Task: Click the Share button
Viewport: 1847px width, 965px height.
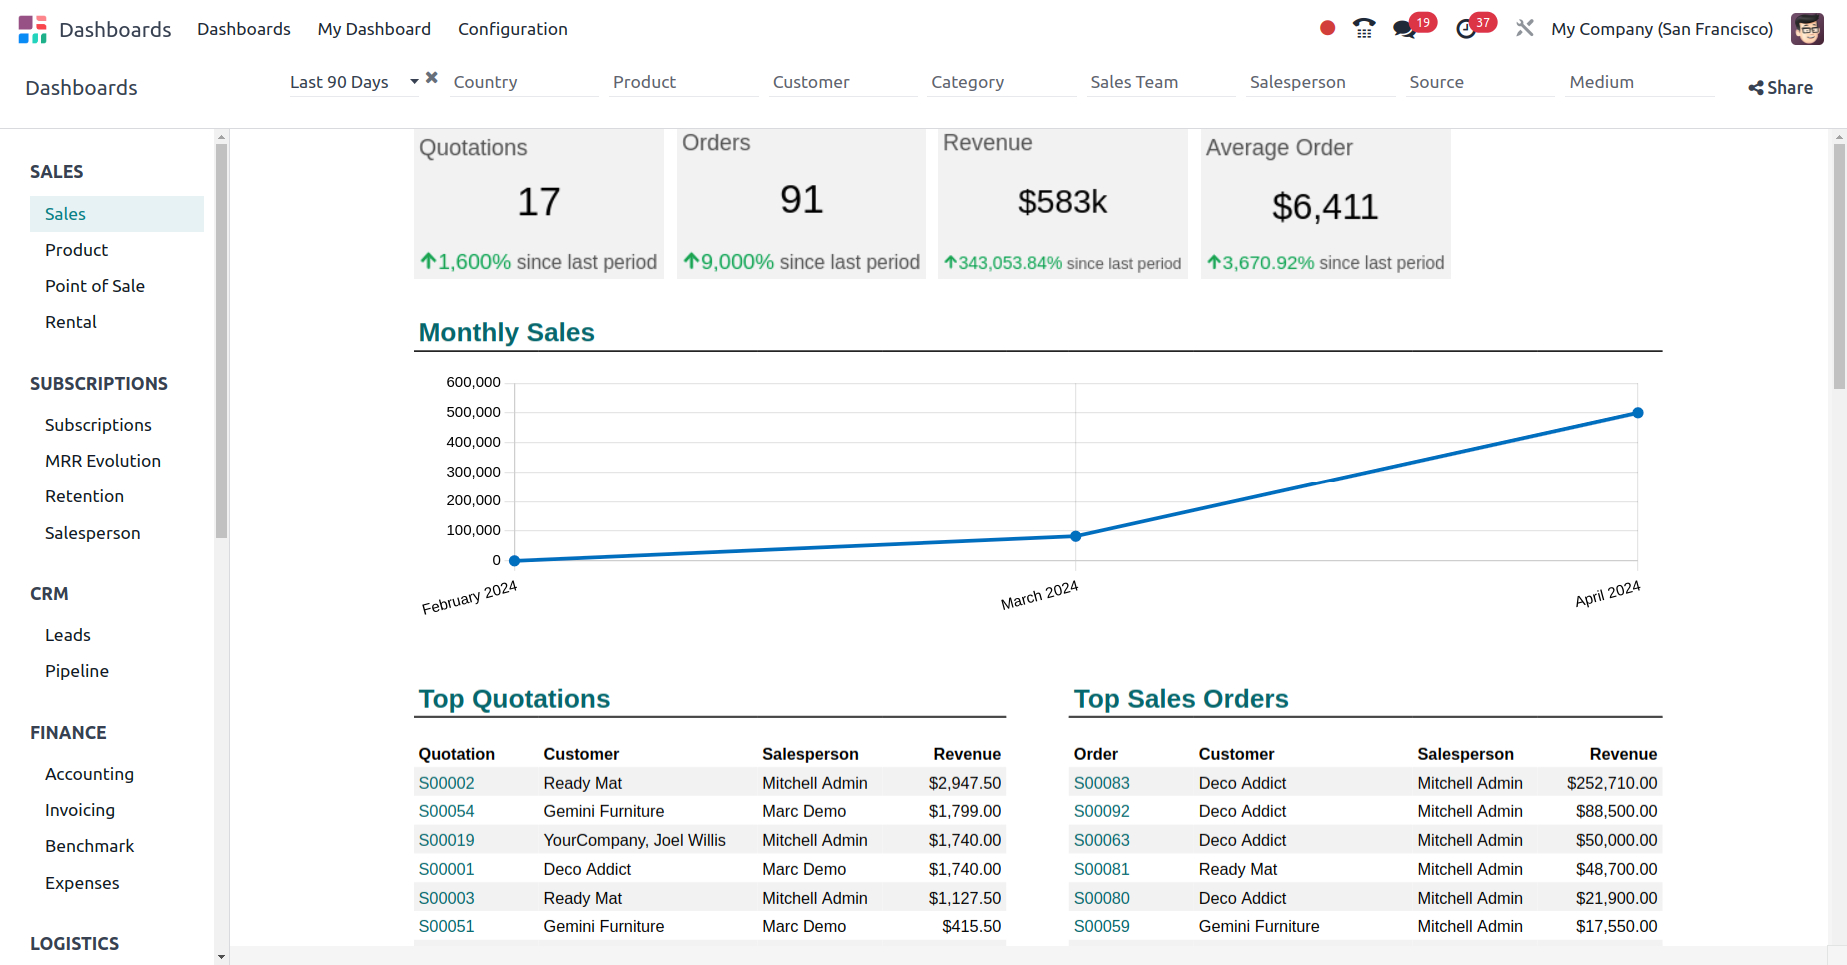Action: 1780,88
